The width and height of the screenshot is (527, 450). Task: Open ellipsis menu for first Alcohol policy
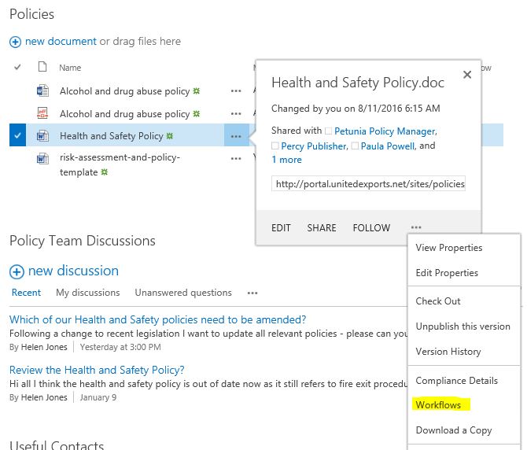[236, 91]
